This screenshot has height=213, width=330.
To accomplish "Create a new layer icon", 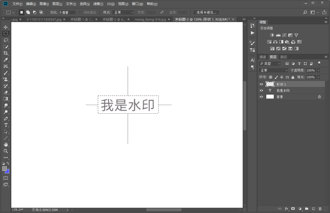I will [313, 208].
